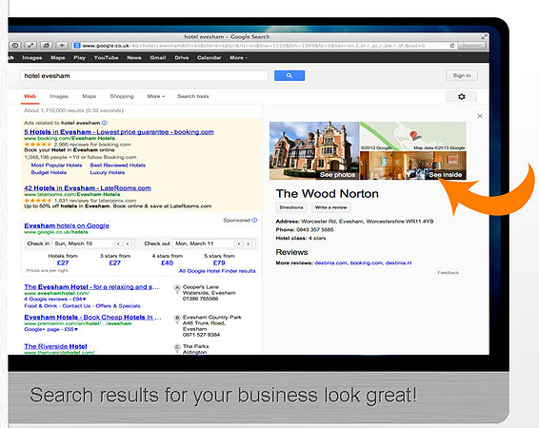The image size is (539, 428).
Task: Click the cloud toolbar icon in Safari
Action: pos(47,46)
